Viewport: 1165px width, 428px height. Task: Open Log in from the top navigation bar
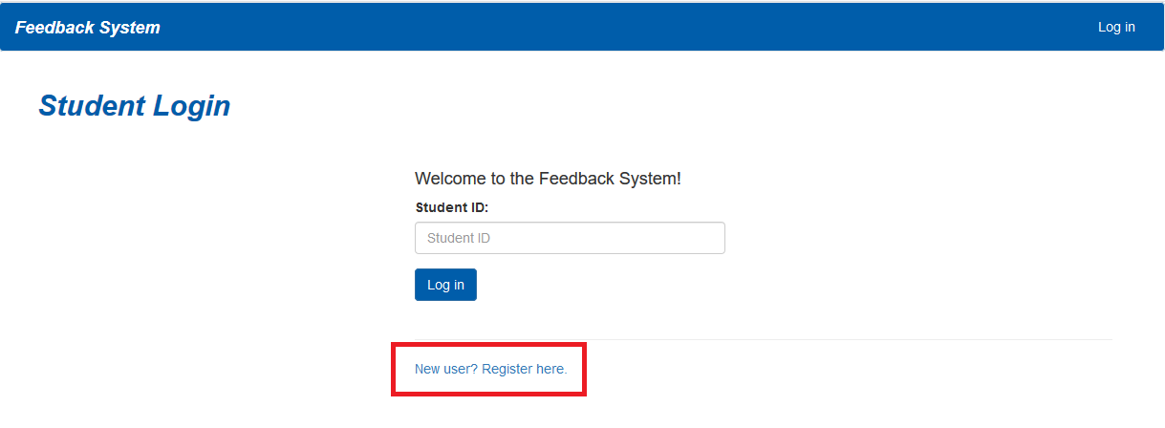coord(1115,28)
